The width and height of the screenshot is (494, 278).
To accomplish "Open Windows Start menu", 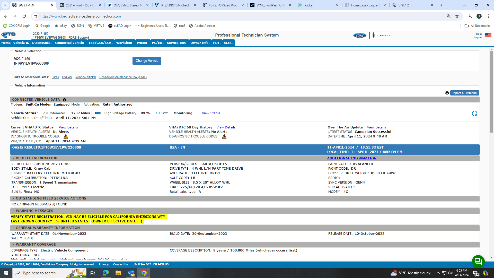I will pos(6,273).
